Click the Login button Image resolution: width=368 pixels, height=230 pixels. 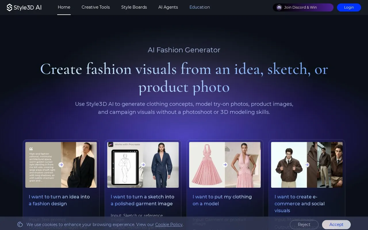click(349, 7)
